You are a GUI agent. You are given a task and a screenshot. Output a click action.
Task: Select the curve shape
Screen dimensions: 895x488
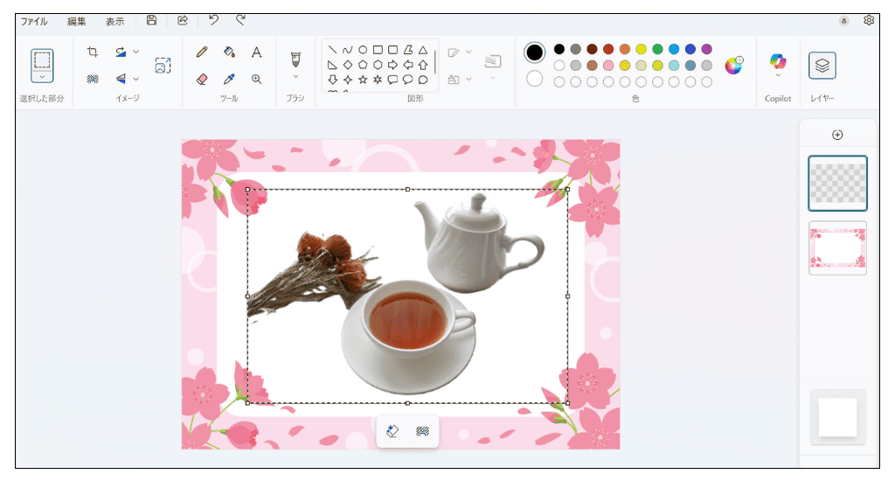[x=348, y=50]
